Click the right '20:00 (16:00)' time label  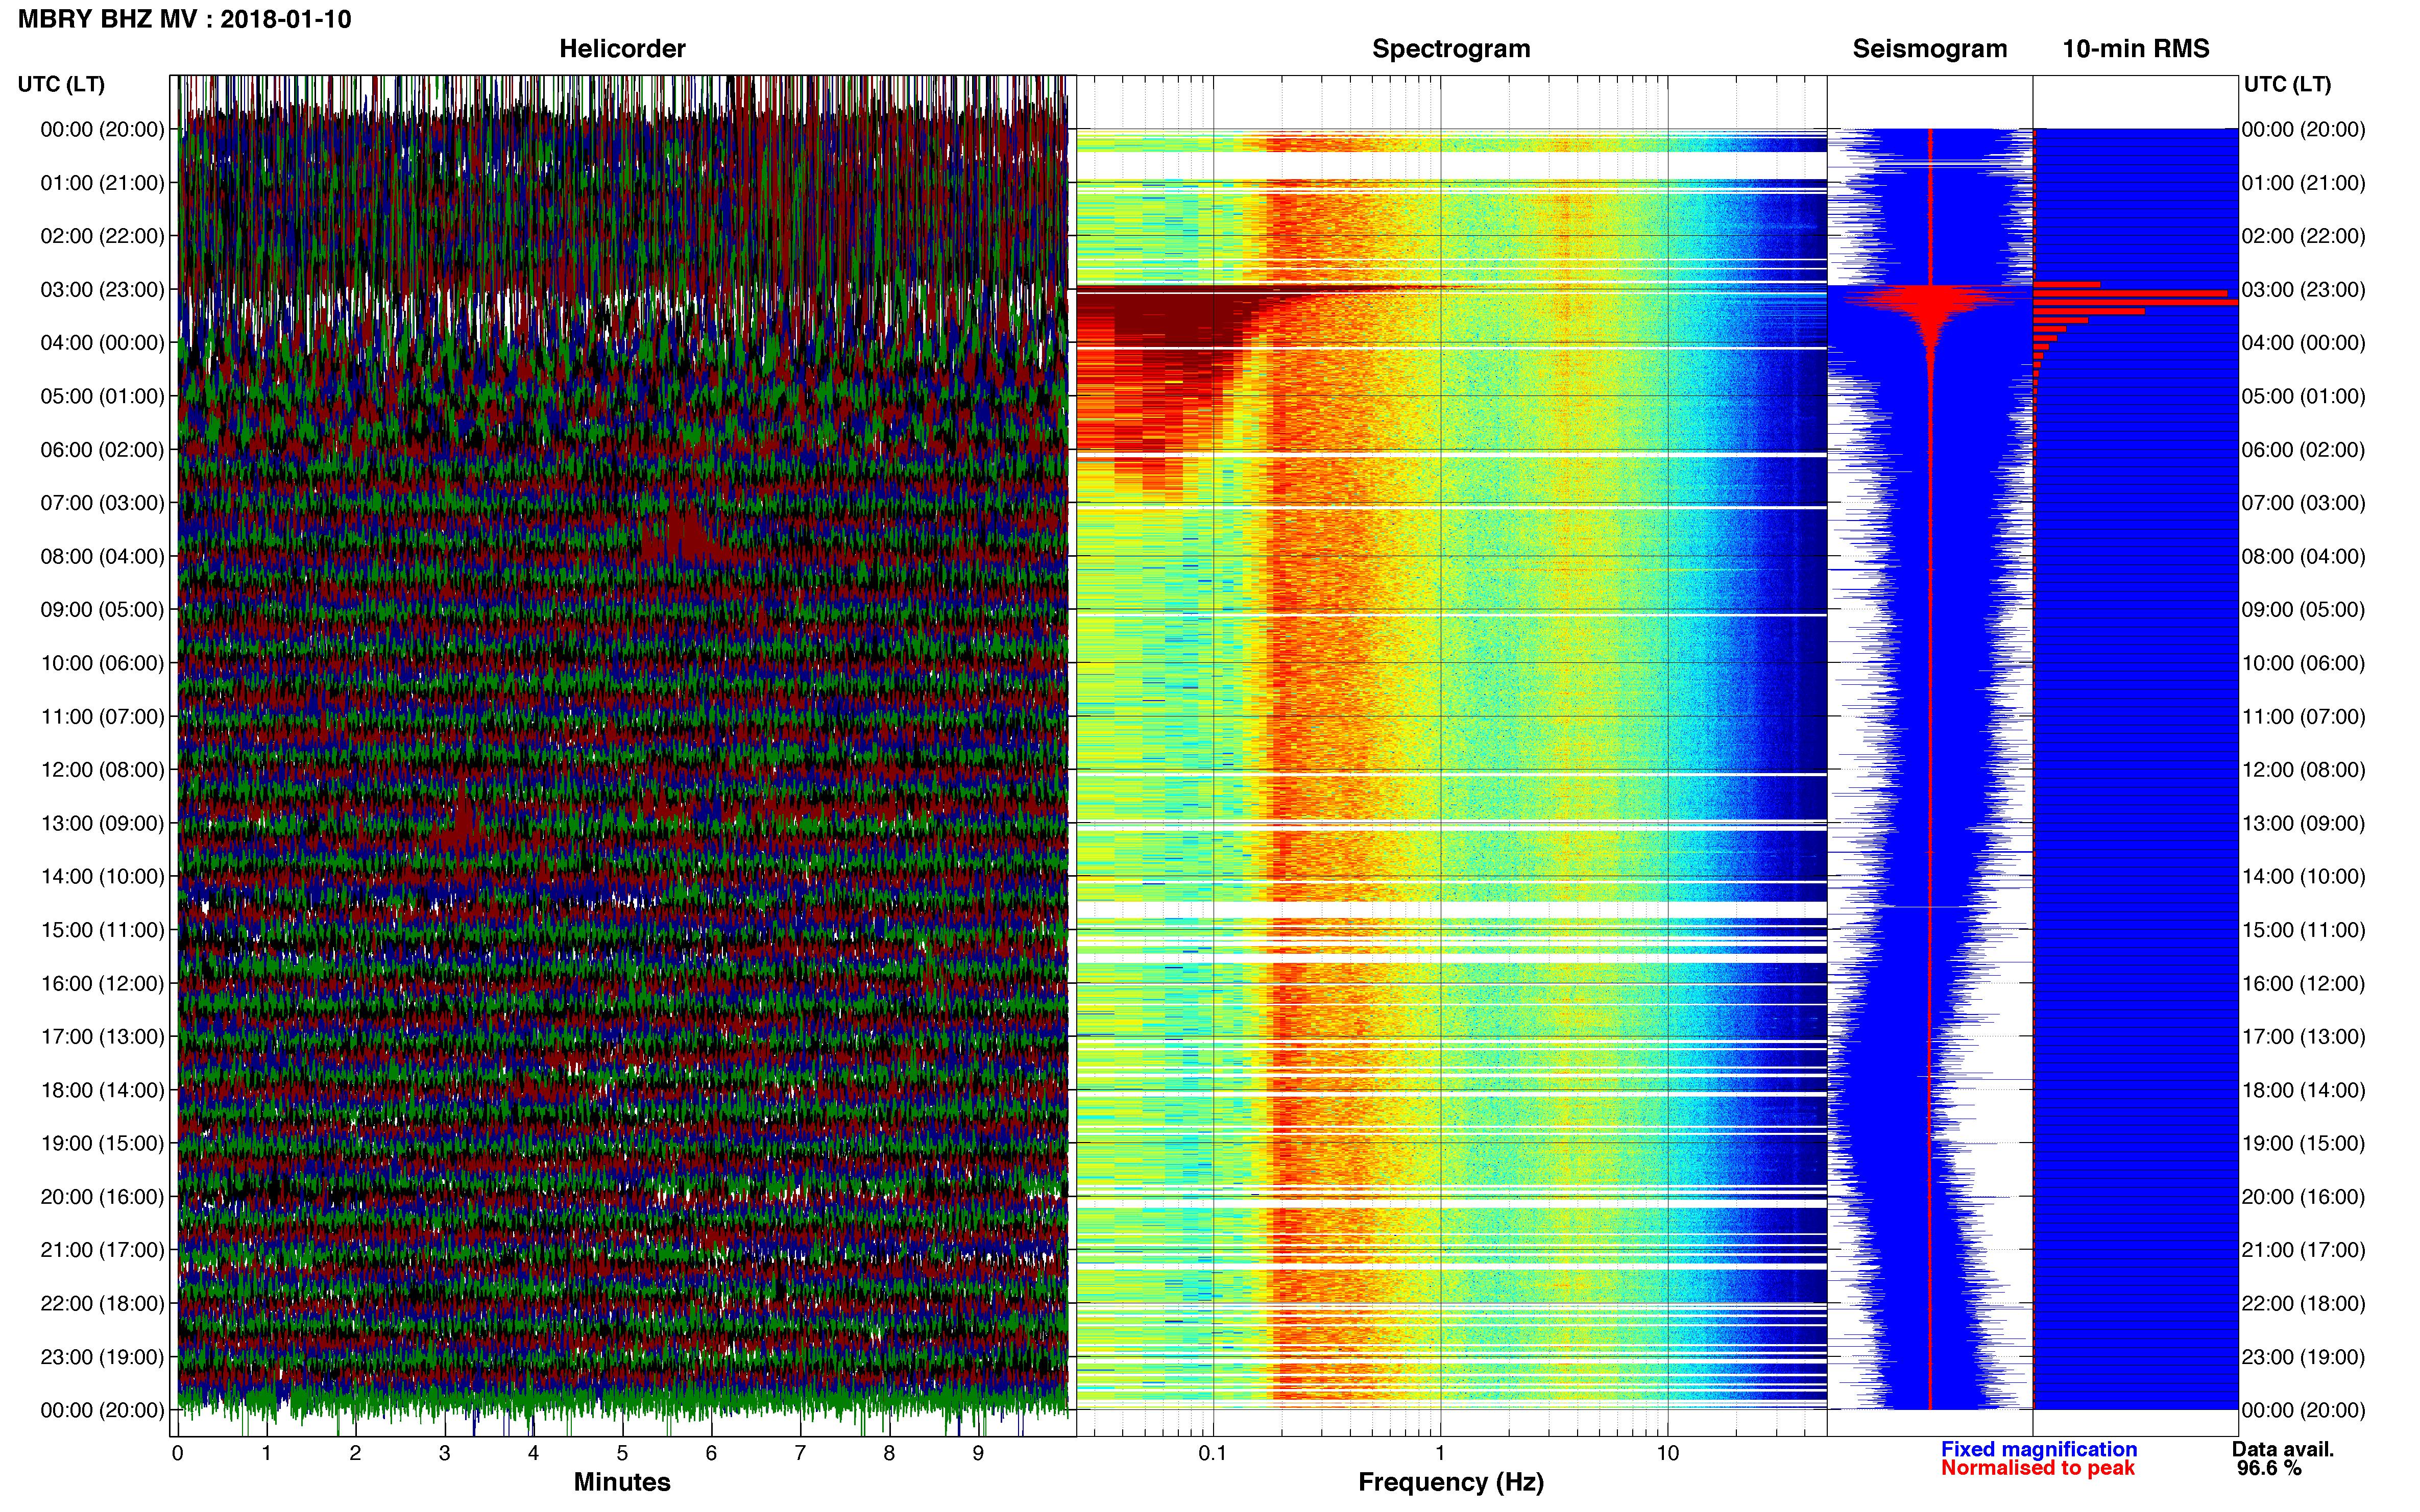[2303, 1197]
